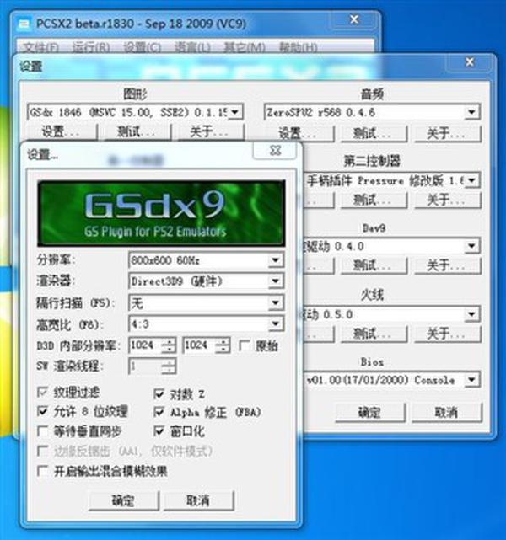
Task: Click 测试... button under 音频
Action: point(374,133)
